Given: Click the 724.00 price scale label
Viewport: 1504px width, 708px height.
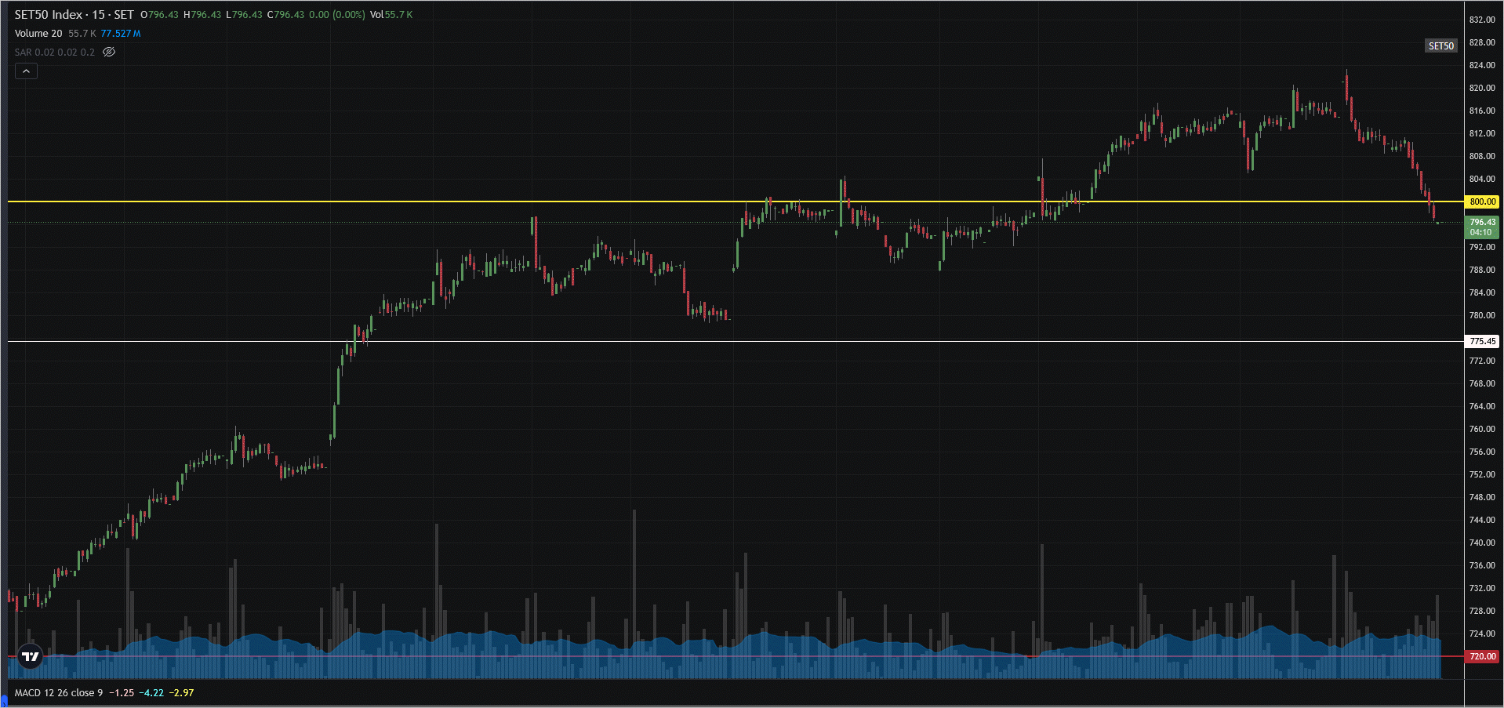Looking at the screenshot, I should pyautogui.click(x=1482, y=634).
